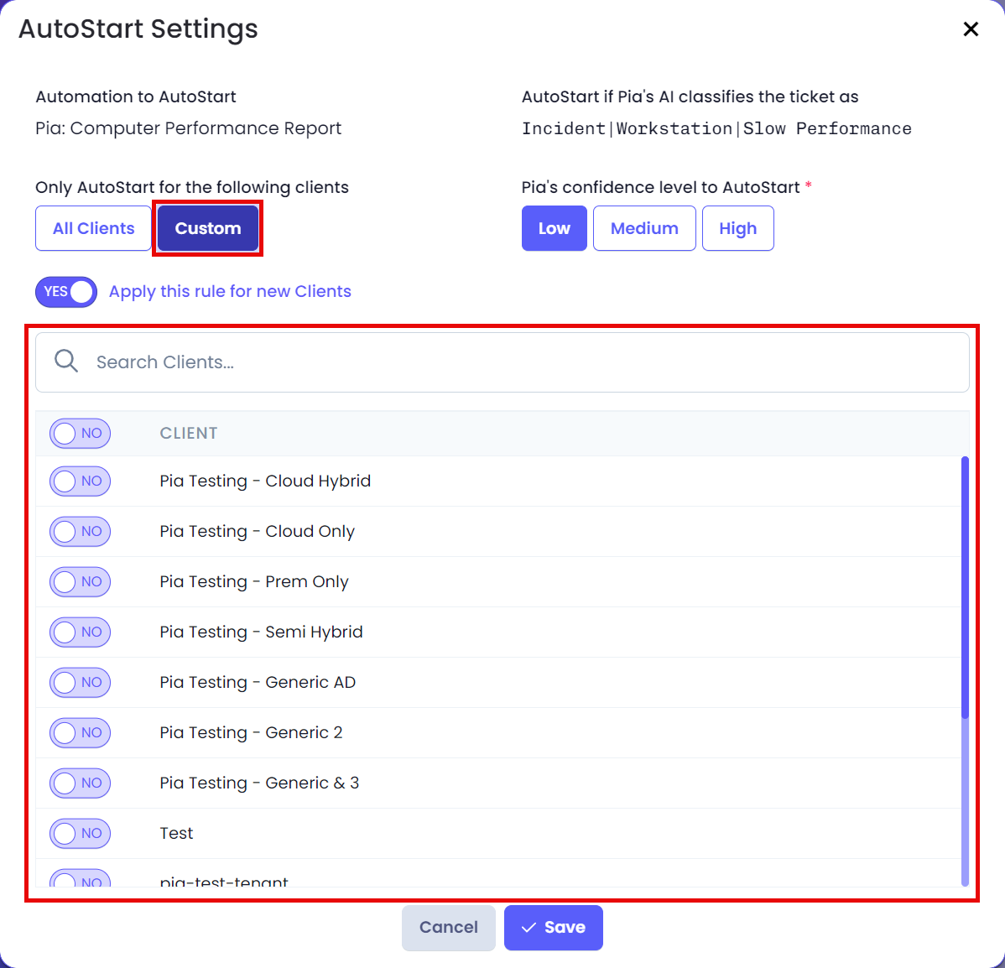The width and height of the screenshot is (1005, 968).
Task: Select the Pia Testing - Generic AD name
Action: 258,683
